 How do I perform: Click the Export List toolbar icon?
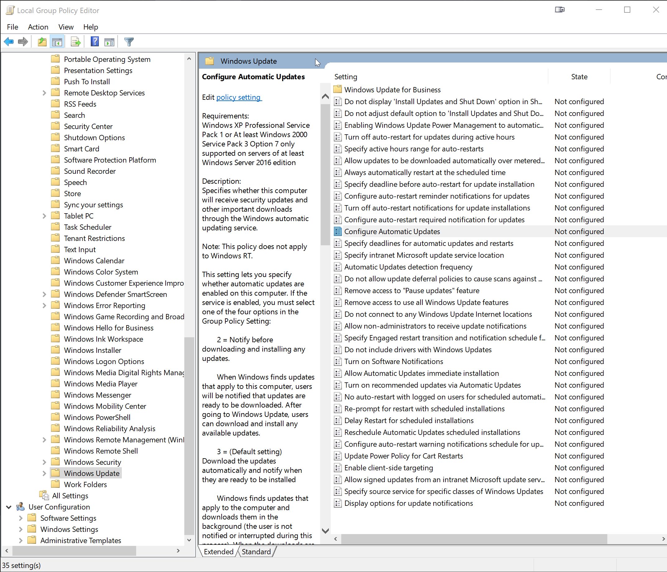point(75,41)
